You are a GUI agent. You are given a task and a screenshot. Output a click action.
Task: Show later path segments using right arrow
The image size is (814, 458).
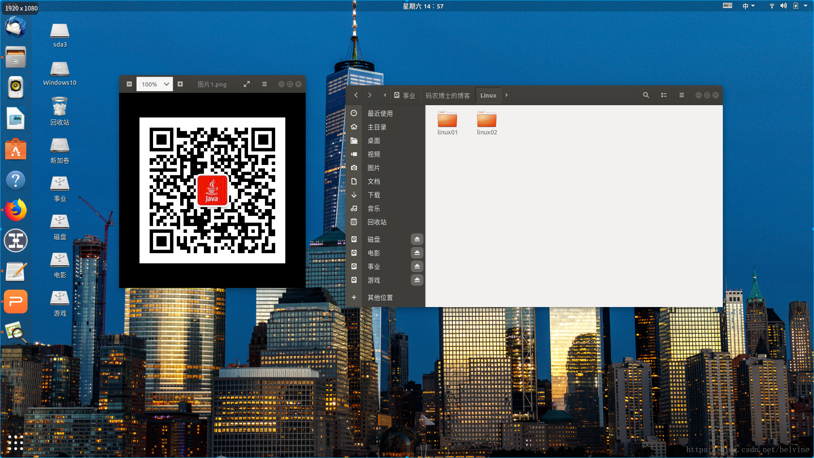[506, 95]
